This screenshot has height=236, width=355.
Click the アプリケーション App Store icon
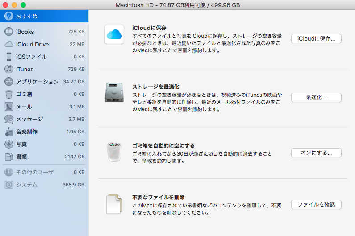(9, 82)
